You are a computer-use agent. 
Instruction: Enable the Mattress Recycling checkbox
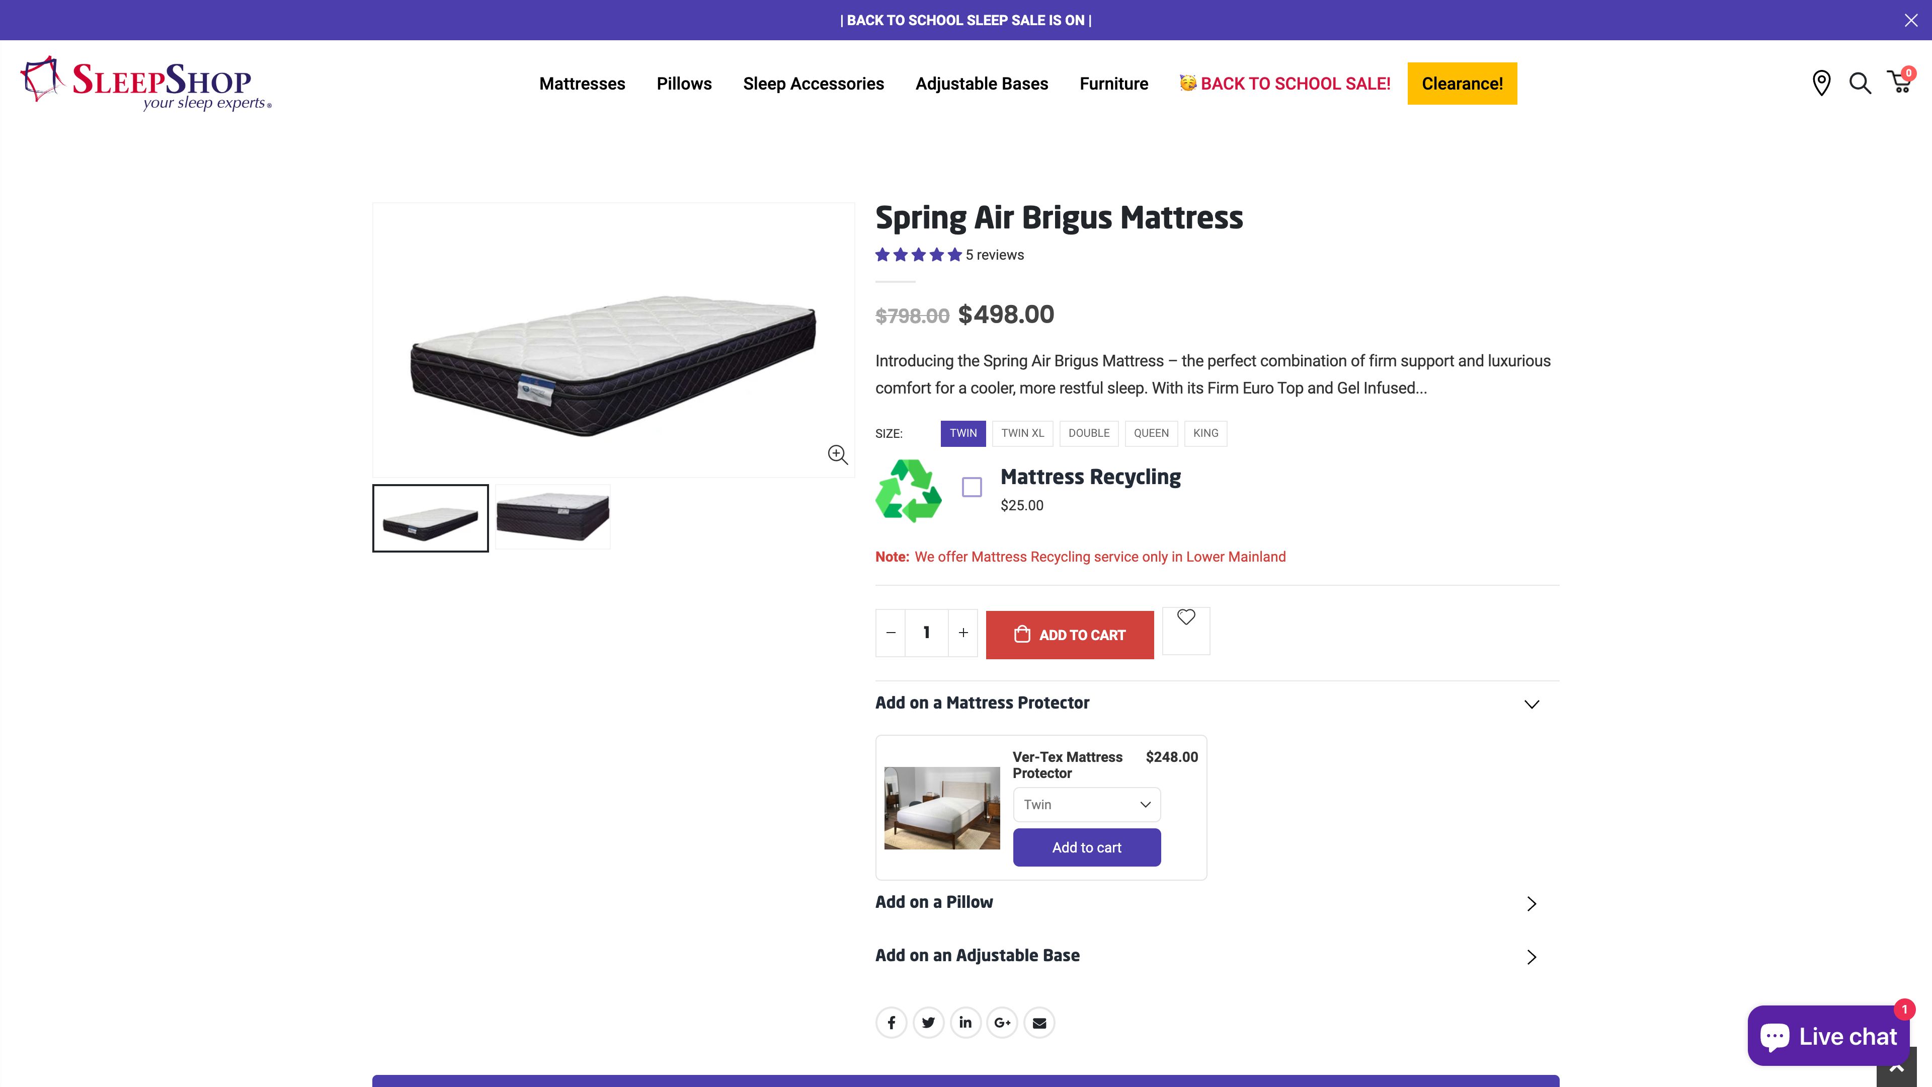click(x=973, y=488)
